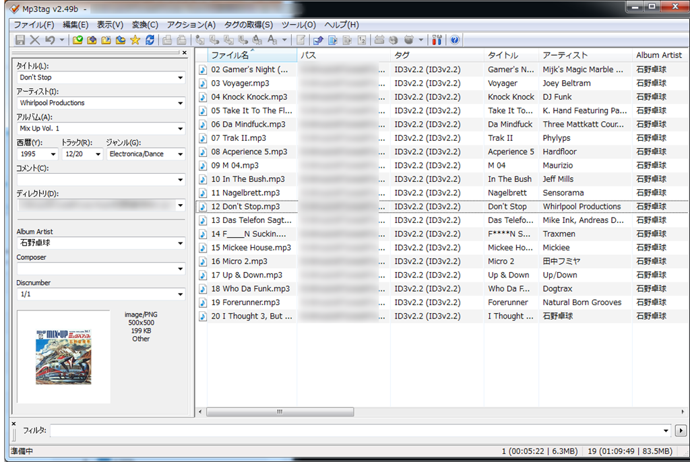Sort by the アーティスト column header
Screen dimensions: 690x462
pos(586,55)
